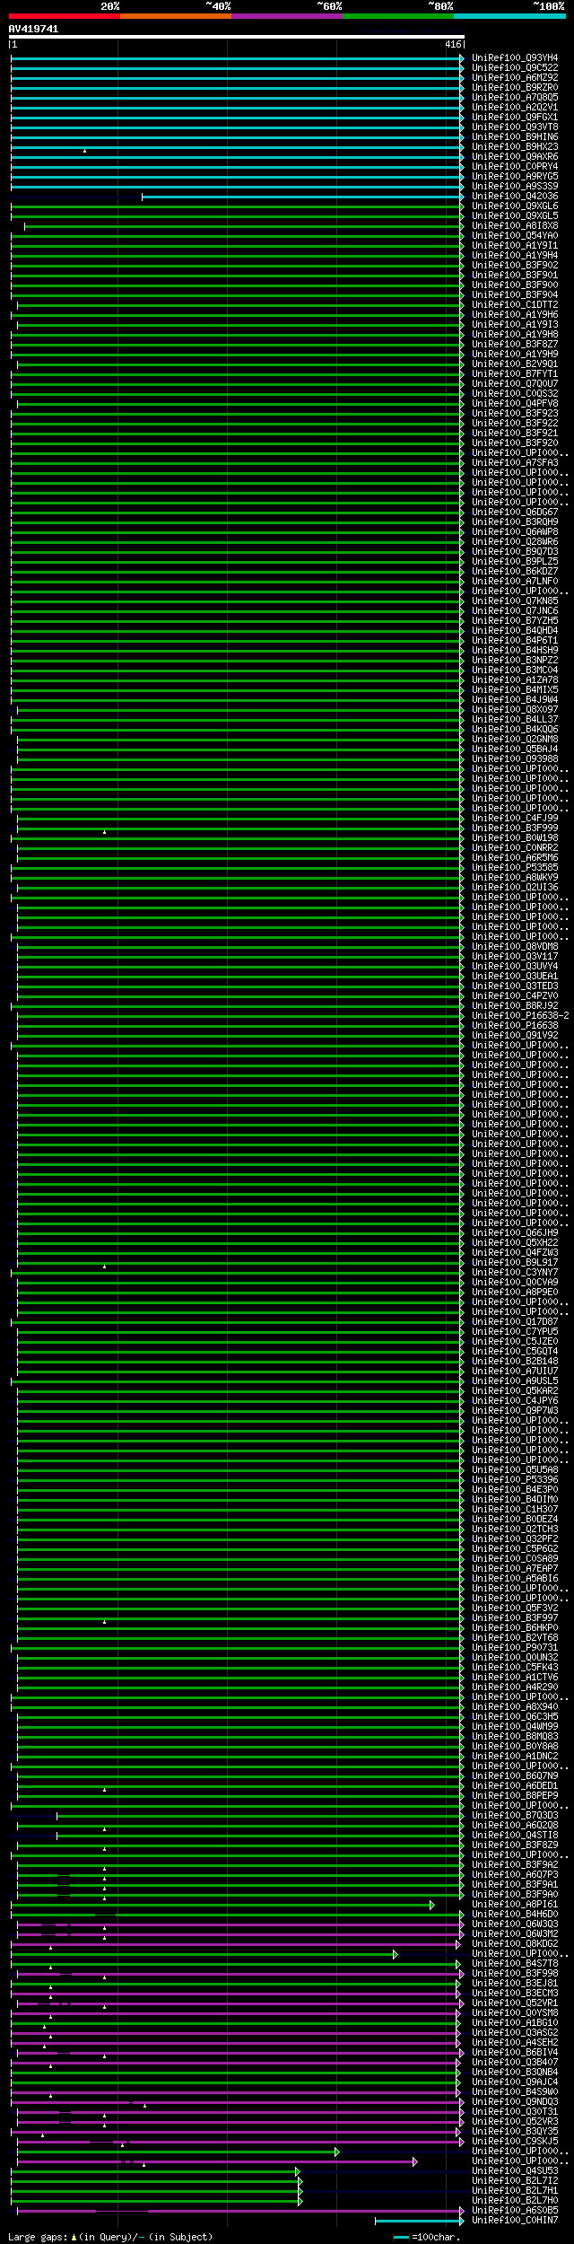Click the UniRef100_Q54YA0 label

(515, 236)
